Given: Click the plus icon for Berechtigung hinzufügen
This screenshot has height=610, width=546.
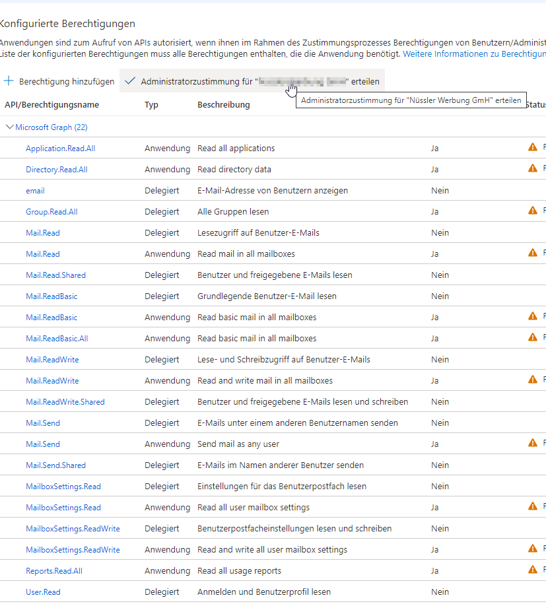Looking at the screenshot, I should [x=9, y=81].
